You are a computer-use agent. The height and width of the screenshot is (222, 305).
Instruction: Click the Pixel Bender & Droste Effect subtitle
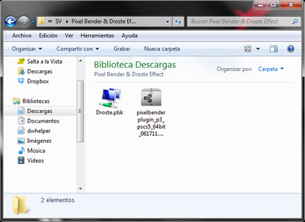coord(129,74)
